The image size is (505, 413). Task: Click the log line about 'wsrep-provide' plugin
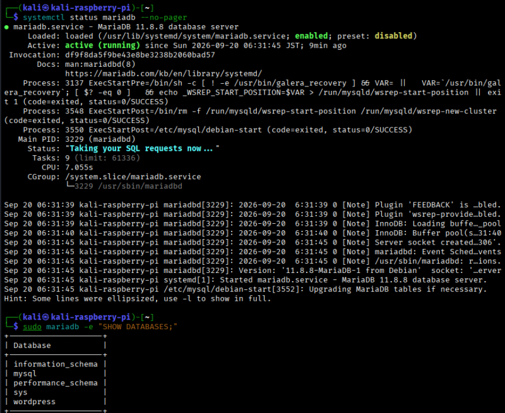(252, 214)
